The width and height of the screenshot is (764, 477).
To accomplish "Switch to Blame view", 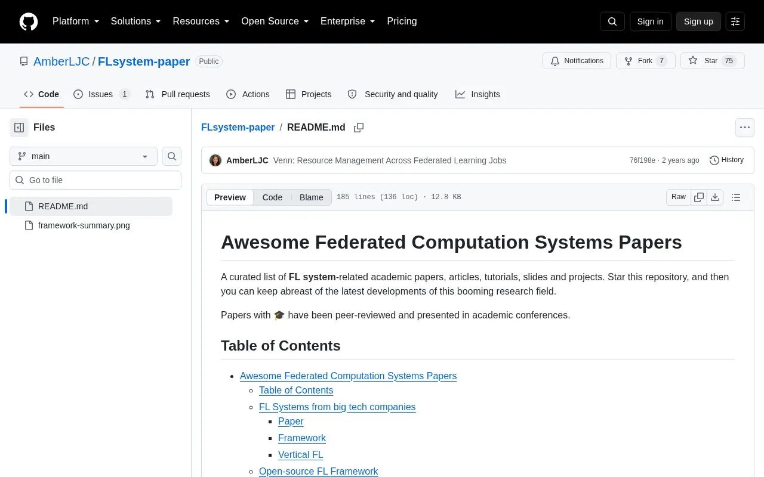I will (312, 197).
